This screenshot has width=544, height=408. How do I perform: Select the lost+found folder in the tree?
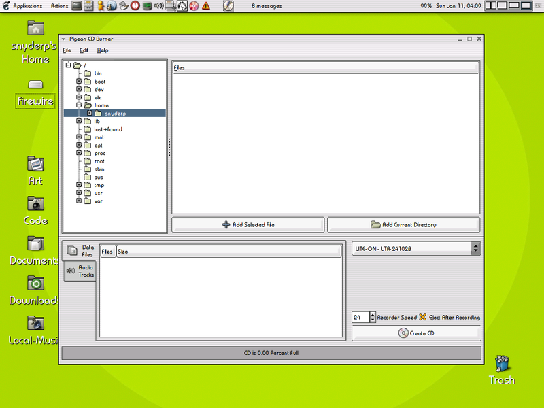click(108, 129)
